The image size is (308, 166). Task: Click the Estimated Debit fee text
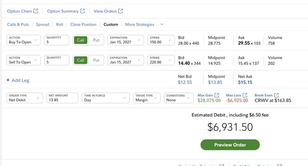(x=230, y=115)
